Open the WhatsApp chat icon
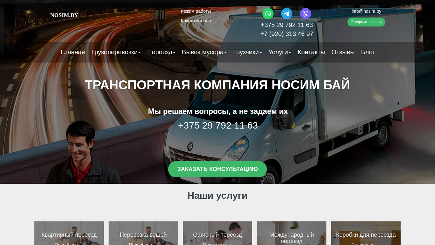435x245 pixels. tap(268, 14)
